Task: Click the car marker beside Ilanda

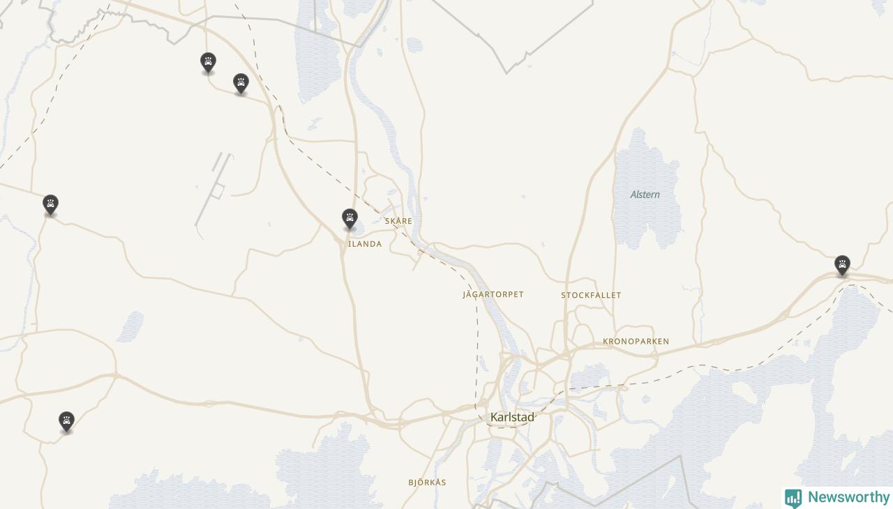Action: [x=350, y=219]
